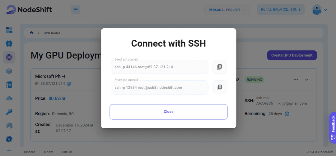Viewport: 336px width, 156px height.
Task: Open the Personal Project dropdown
Action: coord(227,10)
